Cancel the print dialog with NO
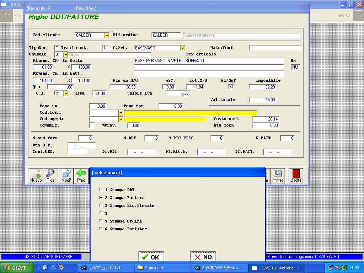Viewport: 364px width, 273px height. coord(203,257)
